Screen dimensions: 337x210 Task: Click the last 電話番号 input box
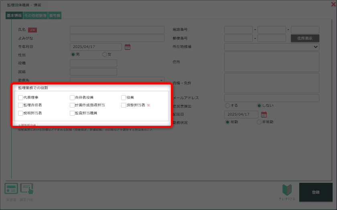(x=305, y=30)
